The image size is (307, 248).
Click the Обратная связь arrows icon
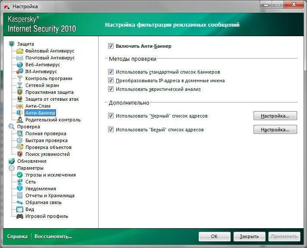19,202
